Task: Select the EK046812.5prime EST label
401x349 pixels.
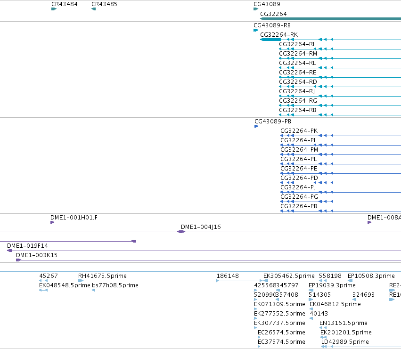Action: [x=336, y=304]
